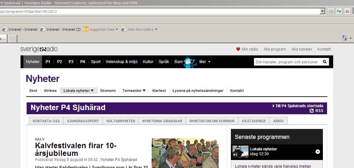354x168 pixels.
Task: Expand Lokala nyheter submenu
Action: (x=78, y=90)
